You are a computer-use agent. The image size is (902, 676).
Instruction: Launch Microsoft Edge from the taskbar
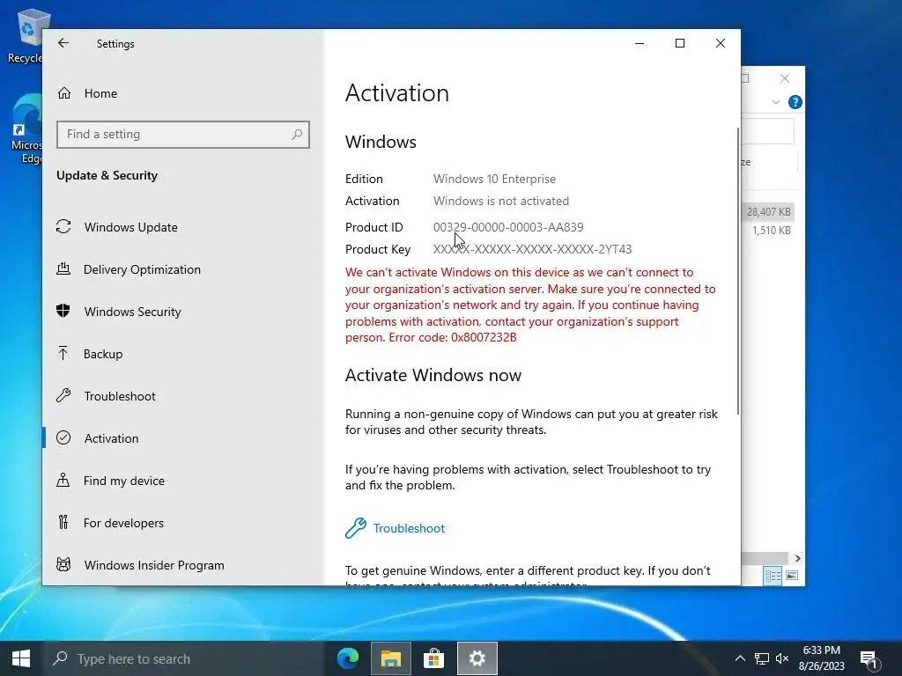point(347,658)
